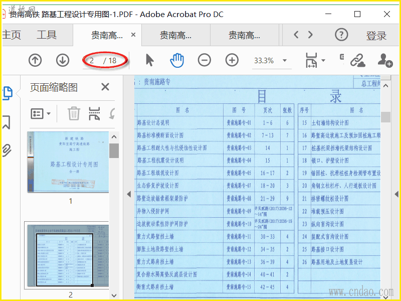
Task: Click the 路基设计总说明 row text
Action: [x=153, y=123]
